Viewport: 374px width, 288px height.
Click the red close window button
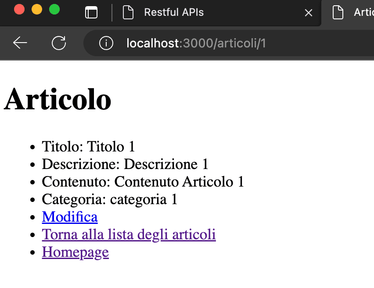(19, 10)
